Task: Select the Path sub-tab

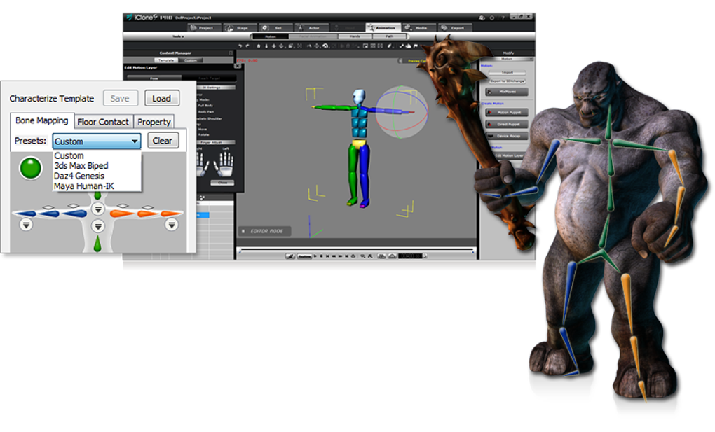Action: pyautogui.click(x=390, y=36)
